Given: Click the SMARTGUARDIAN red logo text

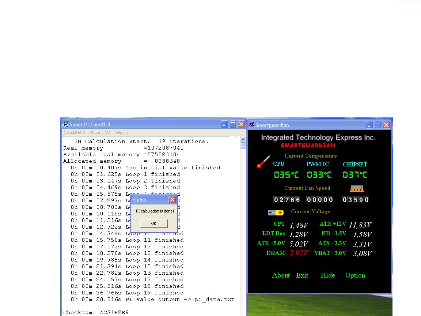Looking at the screenshot, I should click(308, 145).
